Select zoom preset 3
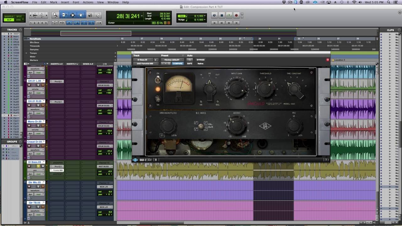Image resolution: width=402 pixels, height=226 pixels. pyautogui.click(x=39, y=23)
